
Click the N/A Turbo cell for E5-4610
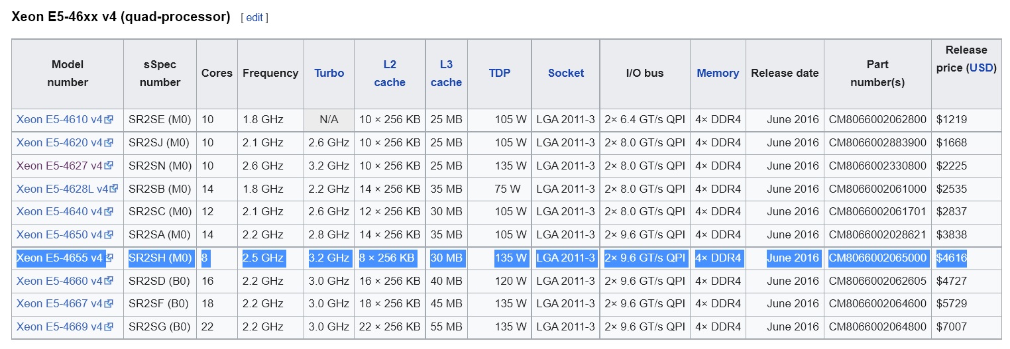[329, 120]
